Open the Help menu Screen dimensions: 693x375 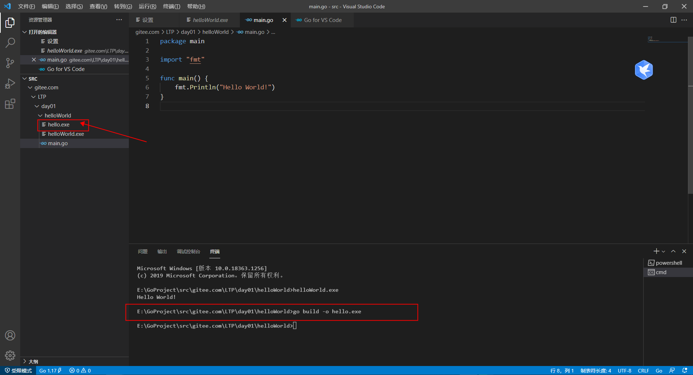(196, 6)
